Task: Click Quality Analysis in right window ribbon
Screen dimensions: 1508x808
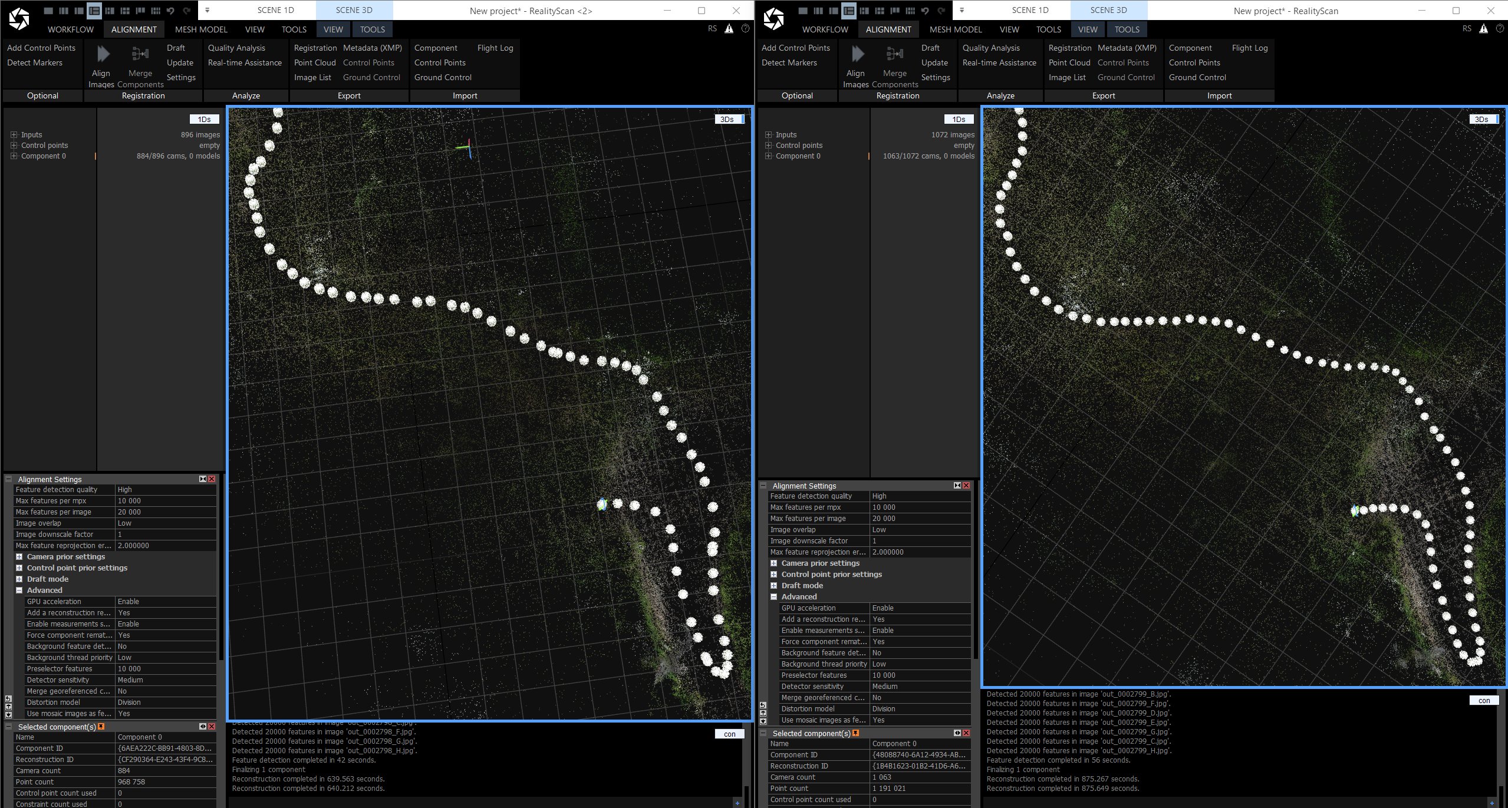Action: point(991,48)
